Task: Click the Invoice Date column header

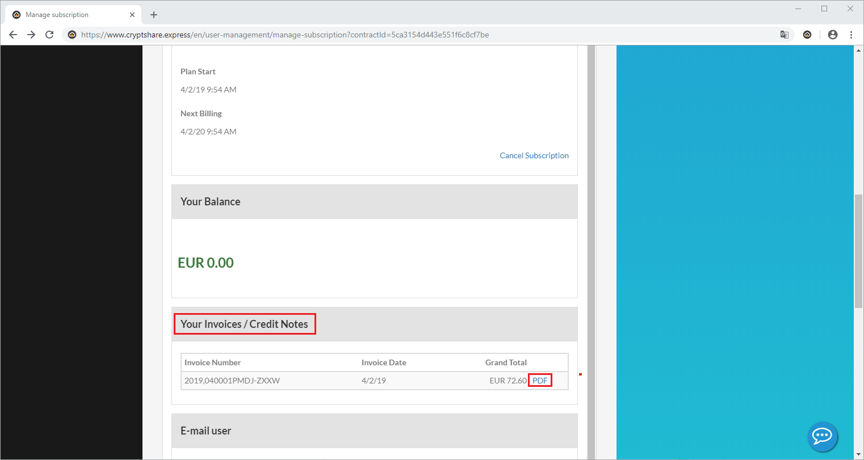Action: point(384,362)
